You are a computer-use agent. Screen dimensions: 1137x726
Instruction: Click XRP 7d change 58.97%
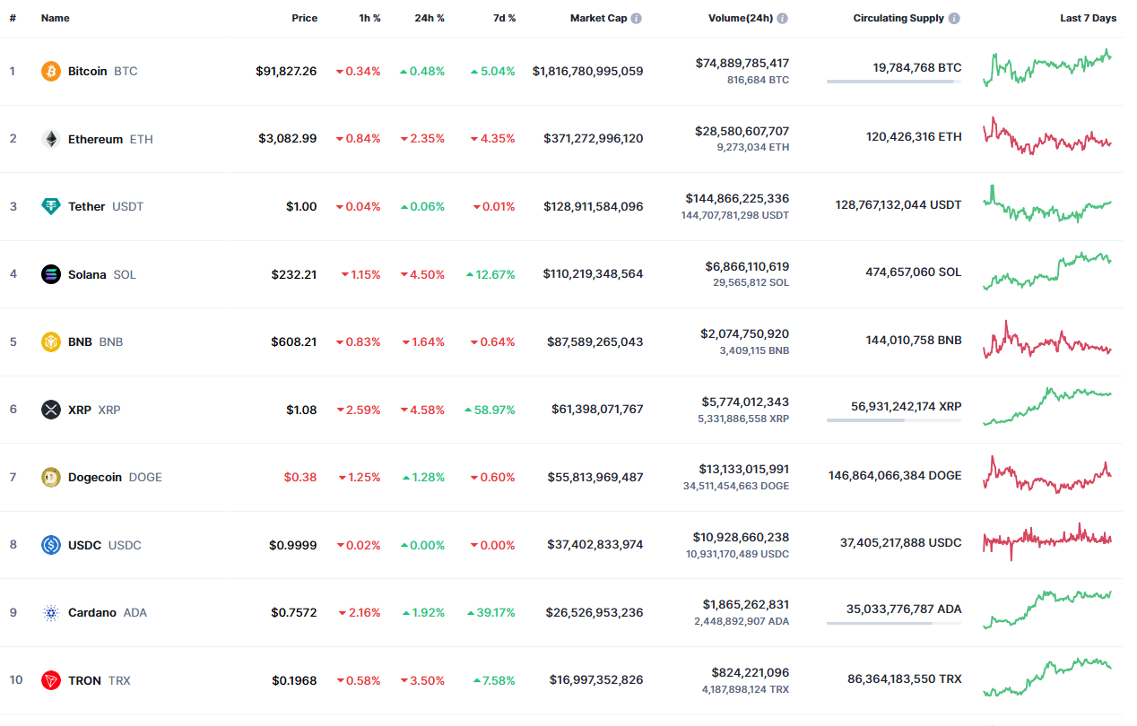(x=490, y=410)
